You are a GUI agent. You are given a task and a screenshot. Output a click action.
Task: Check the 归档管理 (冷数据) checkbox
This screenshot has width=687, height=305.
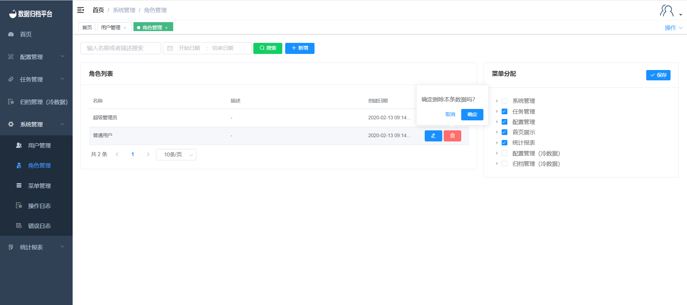505,164
